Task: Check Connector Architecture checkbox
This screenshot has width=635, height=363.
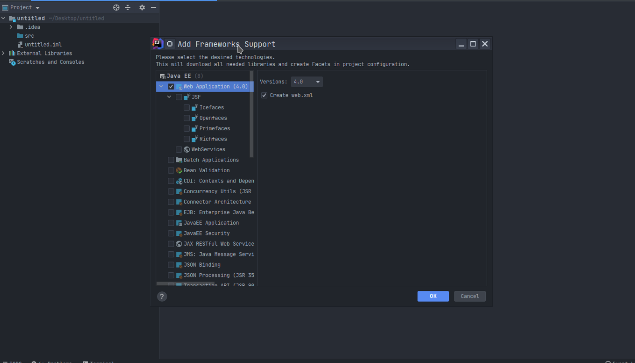Action: [171, 202]
